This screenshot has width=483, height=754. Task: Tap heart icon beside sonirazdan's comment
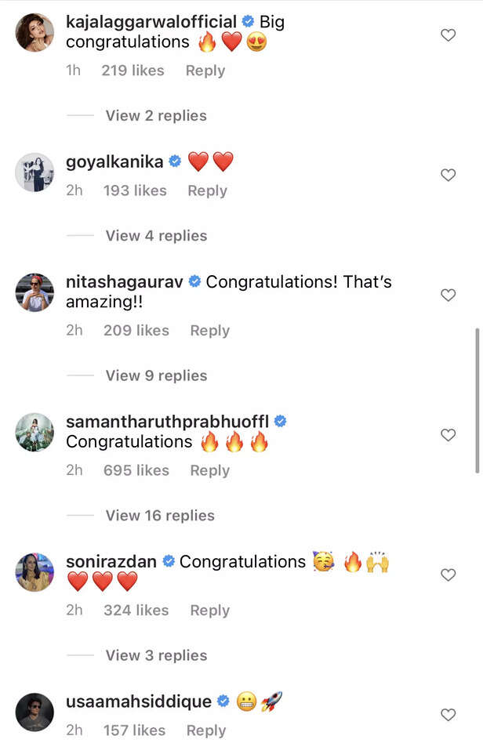(448, 575)
